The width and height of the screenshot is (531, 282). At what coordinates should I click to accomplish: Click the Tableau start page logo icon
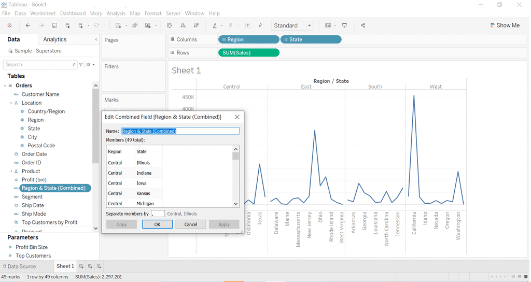coord(9,25)
